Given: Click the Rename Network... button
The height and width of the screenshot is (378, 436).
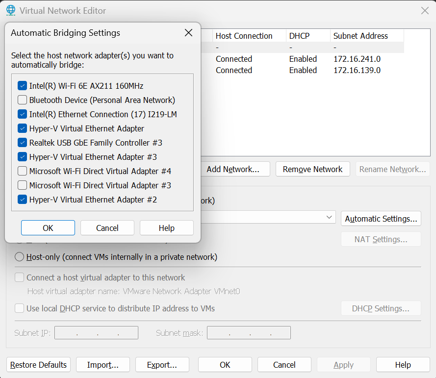Looking at the screenshot, I should (393, 169).
